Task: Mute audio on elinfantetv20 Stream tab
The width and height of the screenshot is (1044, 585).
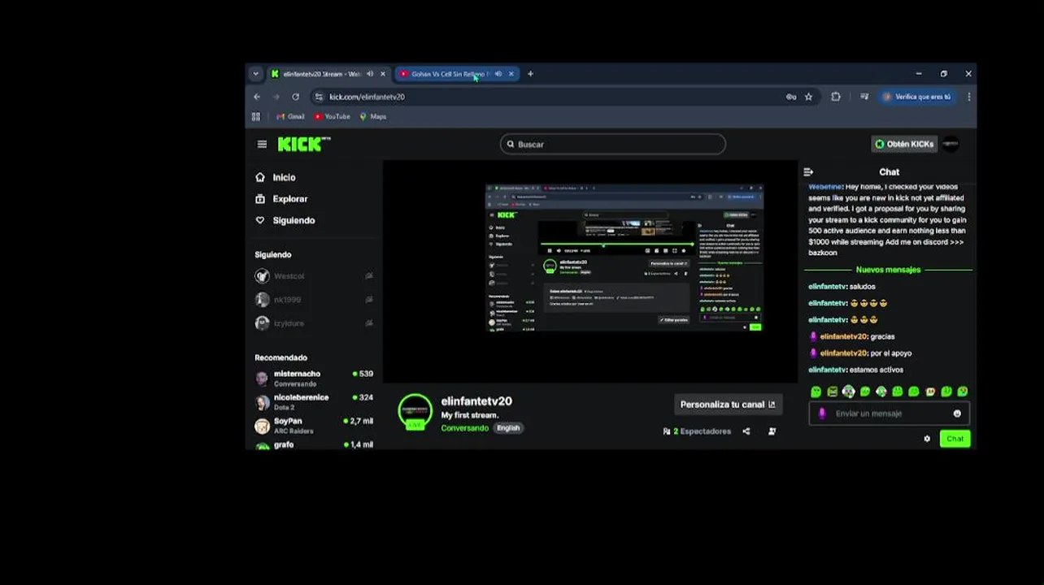Action: (370, 74)
